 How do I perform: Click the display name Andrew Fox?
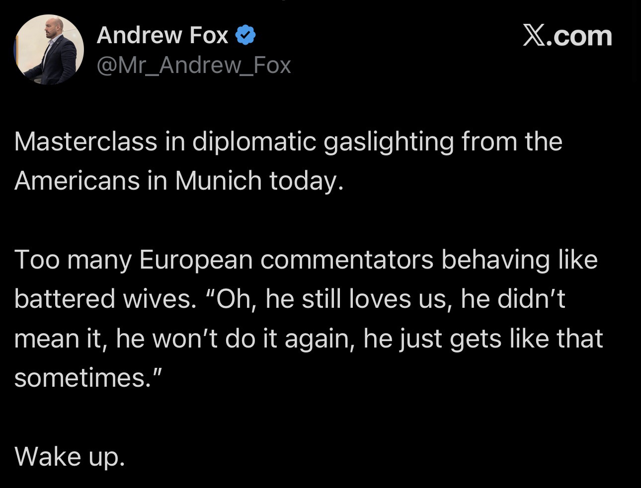[162, 36]
